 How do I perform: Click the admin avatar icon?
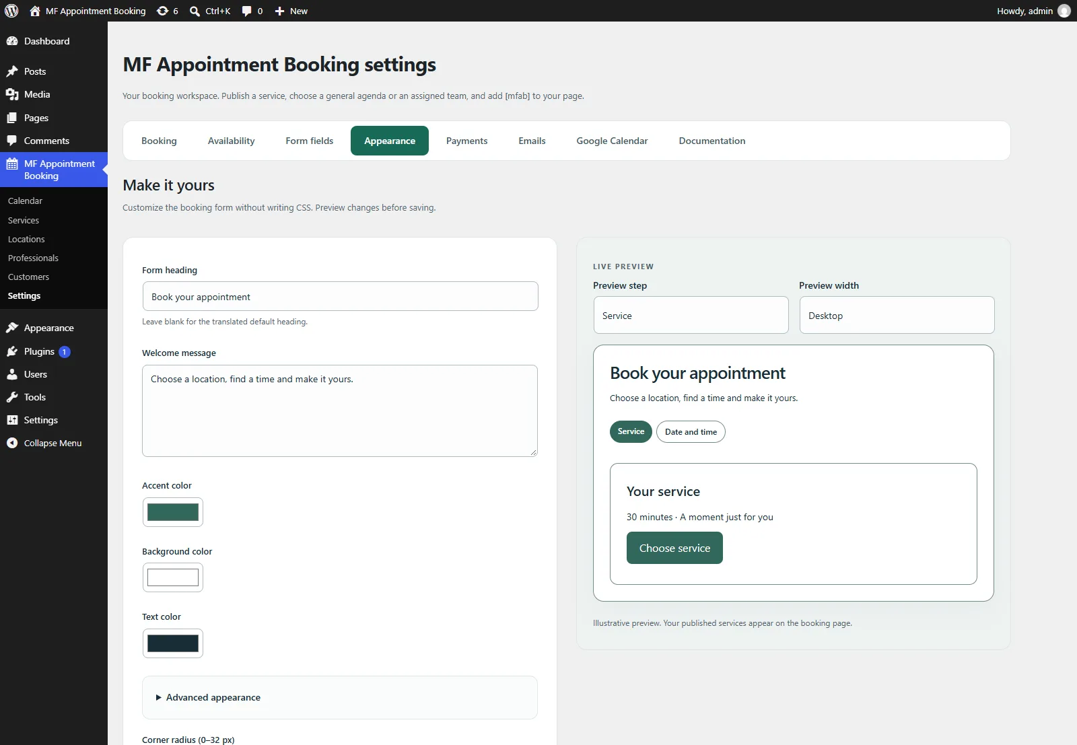[x=1064, y=11]
